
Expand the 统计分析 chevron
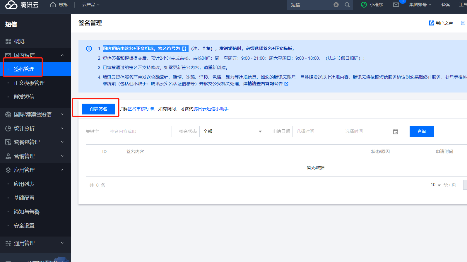coord(62,128)
